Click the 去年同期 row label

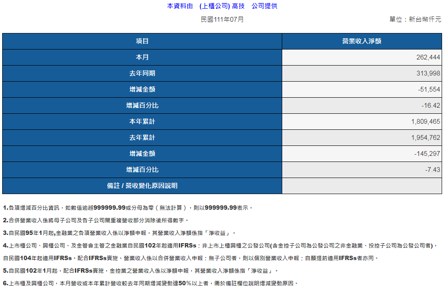[x=142, y=73]
